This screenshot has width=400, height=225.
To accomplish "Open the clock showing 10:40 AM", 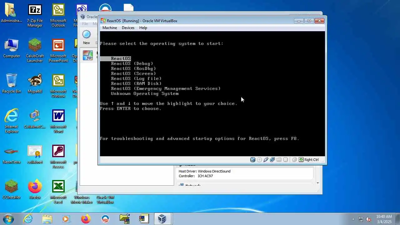I will pos(384,219).
